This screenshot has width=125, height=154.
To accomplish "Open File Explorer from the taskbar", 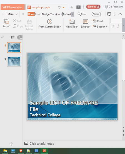I will 5,151.
